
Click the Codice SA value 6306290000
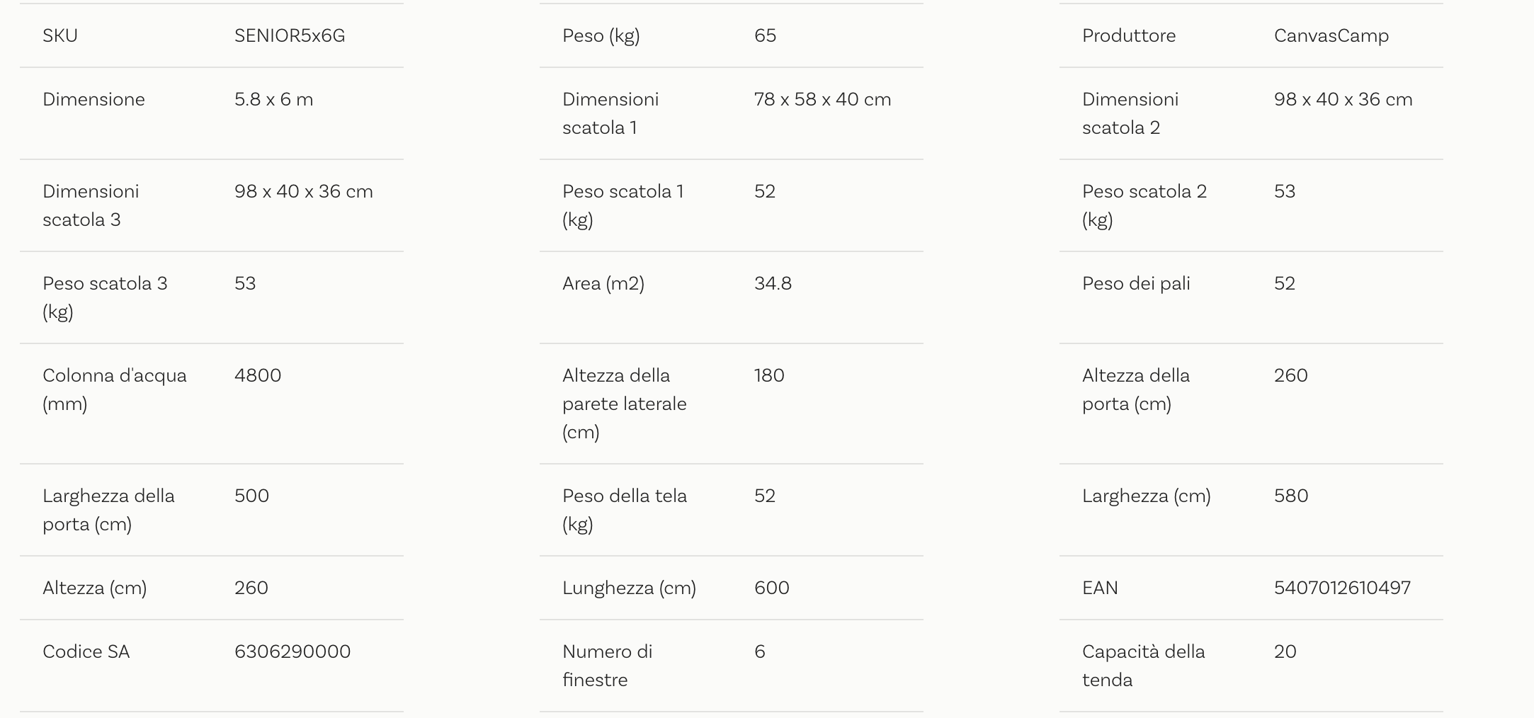click(x=292, y=651)
